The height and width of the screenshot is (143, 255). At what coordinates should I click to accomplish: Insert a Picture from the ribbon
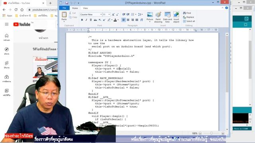pos(150,15)
